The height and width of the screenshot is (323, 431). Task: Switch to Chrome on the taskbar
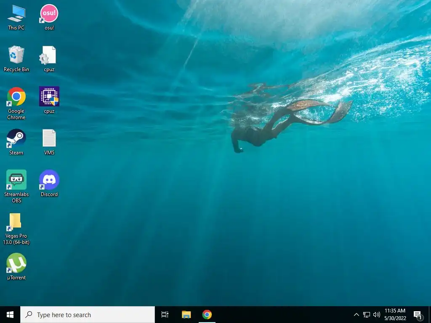pyautogui.click(x=207, y=315)
